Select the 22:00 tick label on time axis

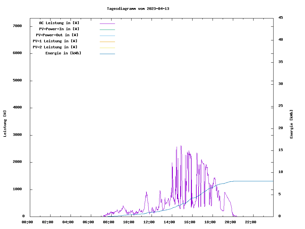pos(251,222)
